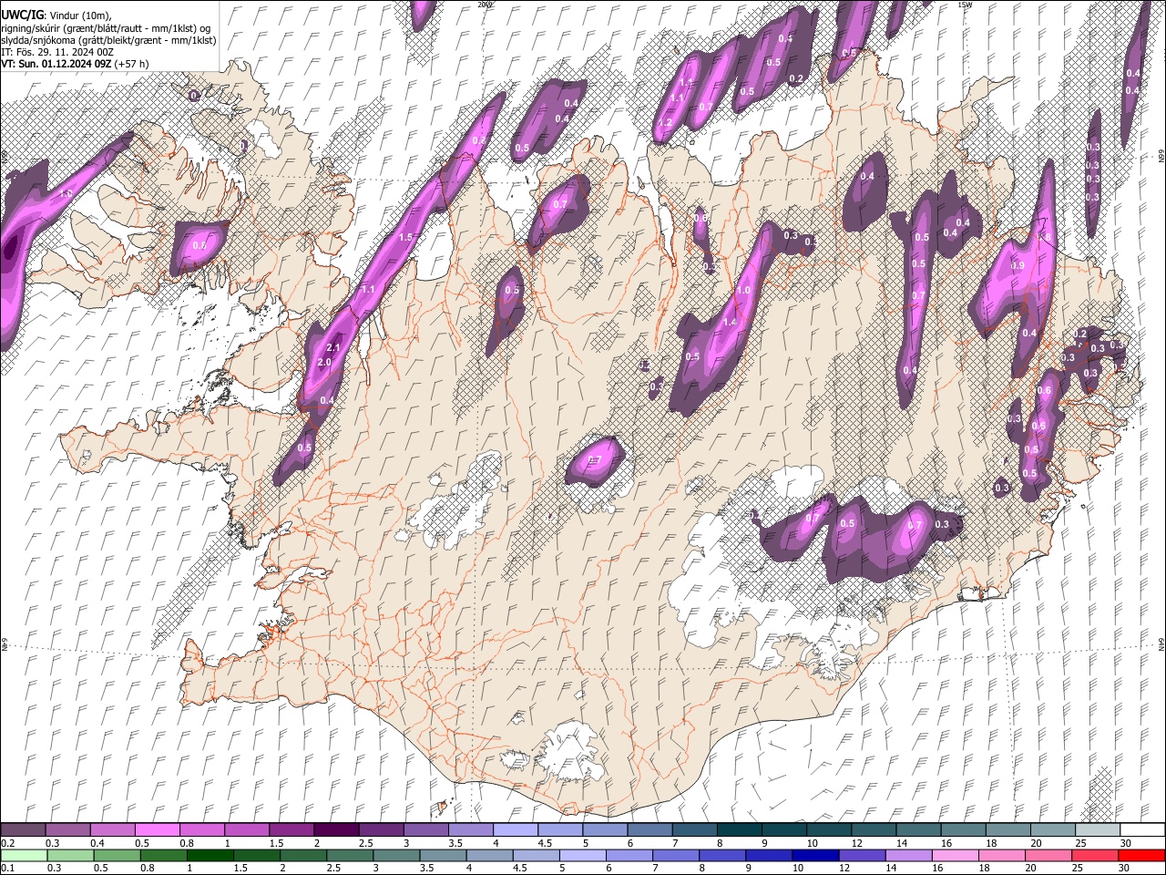Click the '15W' longitude label at top

click(965, 5)
